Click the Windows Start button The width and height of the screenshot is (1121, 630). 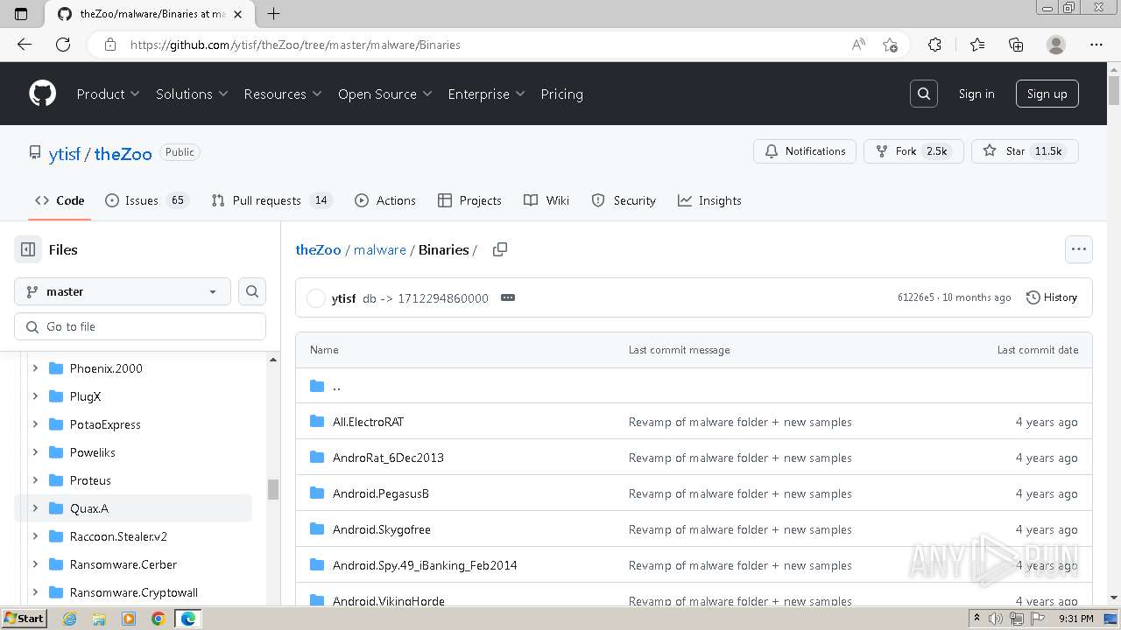24,619
